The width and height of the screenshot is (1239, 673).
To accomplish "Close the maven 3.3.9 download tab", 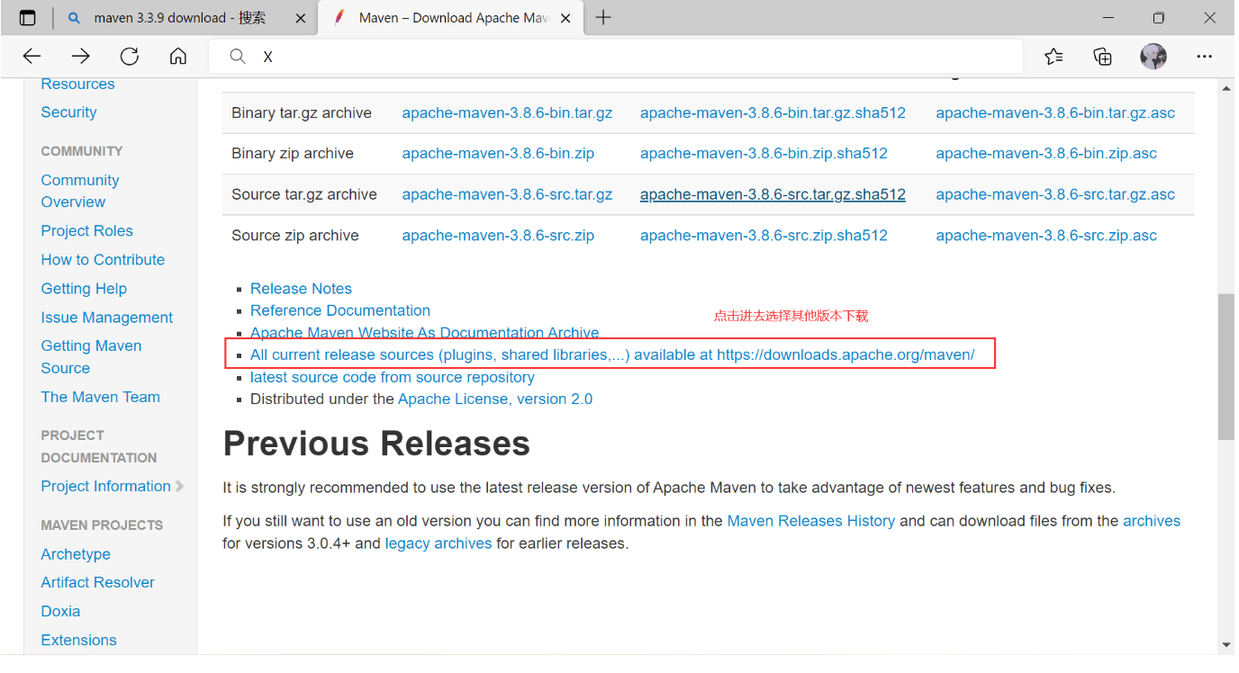I will point(301,18).
